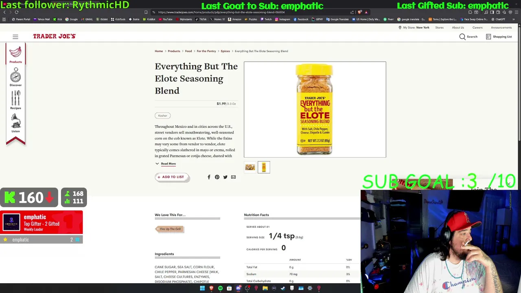The height and width of the screenshot is (293, 521).
Task: Open the Listen sidebar section
Action: click(15, 123)
